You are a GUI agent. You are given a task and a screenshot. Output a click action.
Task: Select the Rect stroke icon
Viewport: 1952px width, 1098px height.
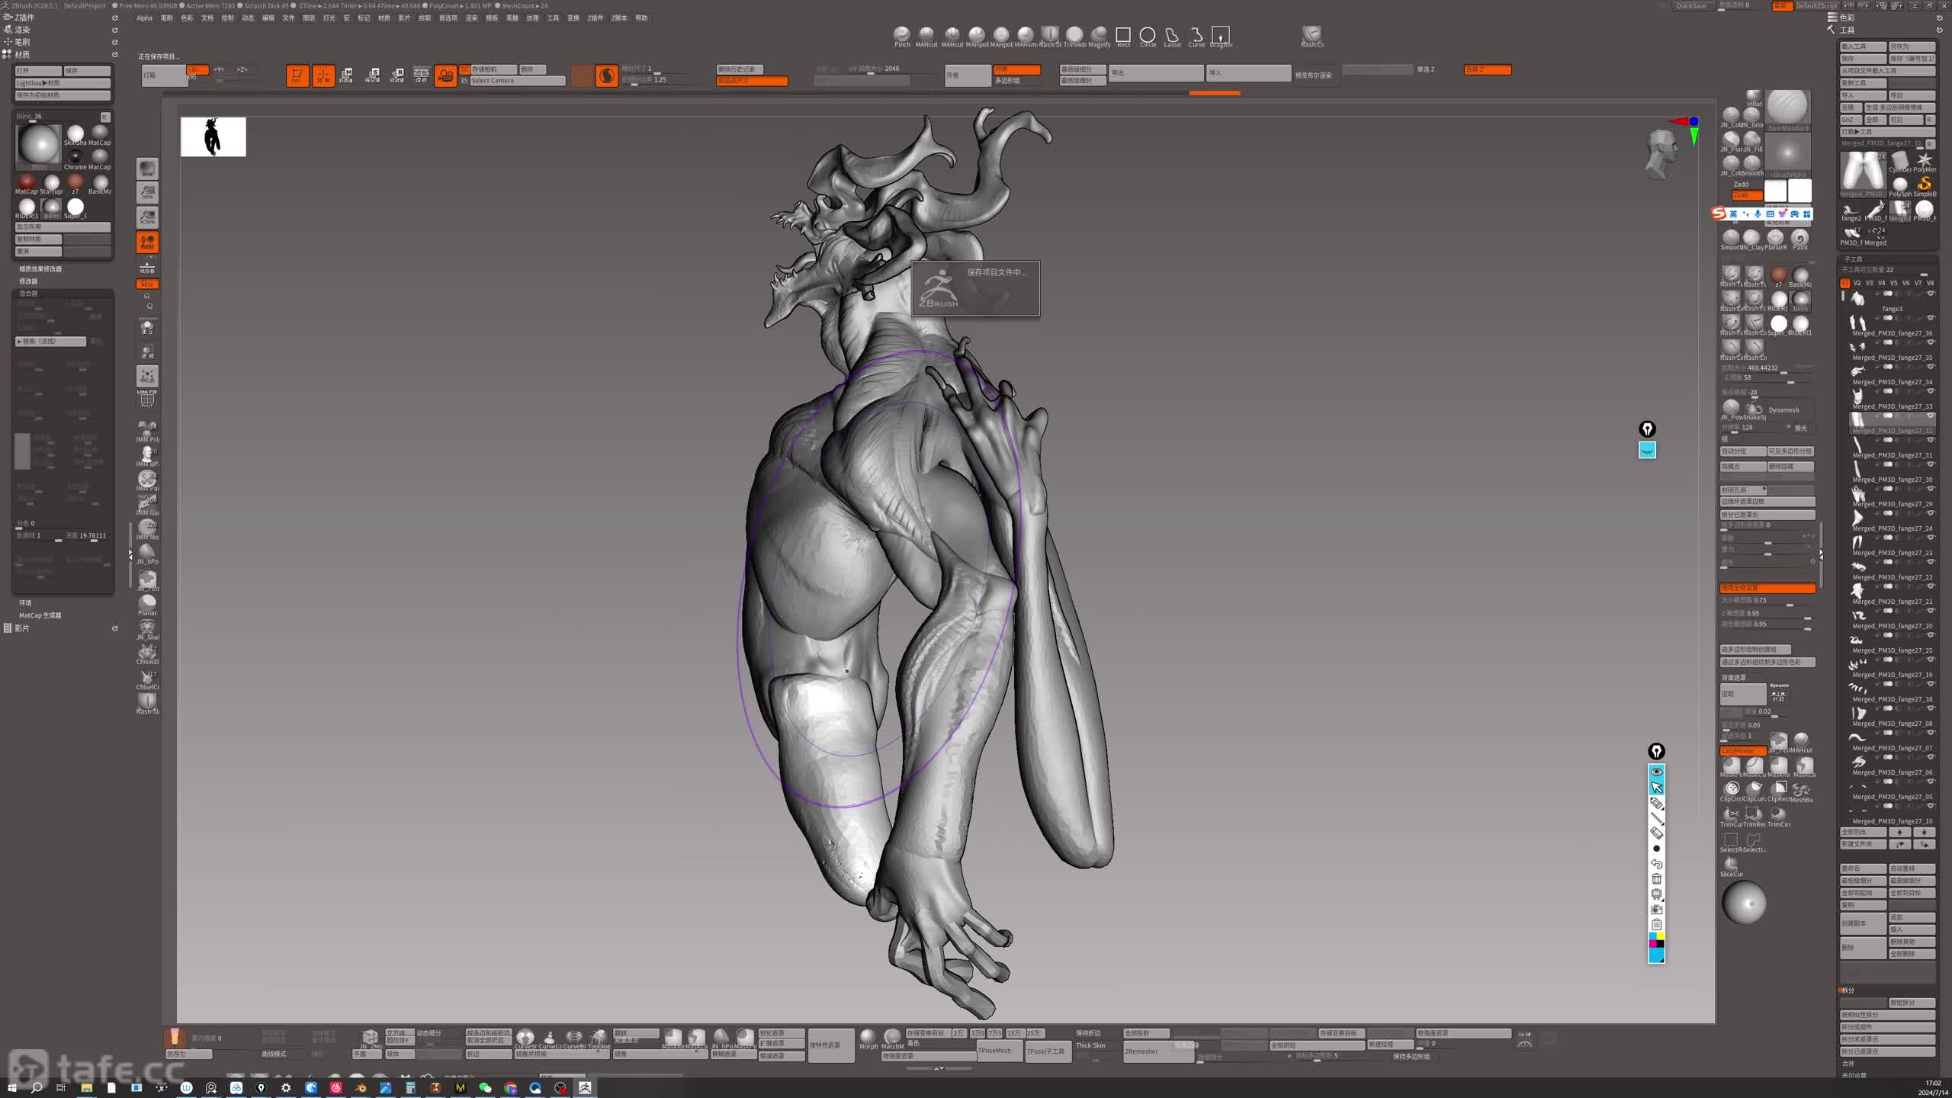(1123, 35)
